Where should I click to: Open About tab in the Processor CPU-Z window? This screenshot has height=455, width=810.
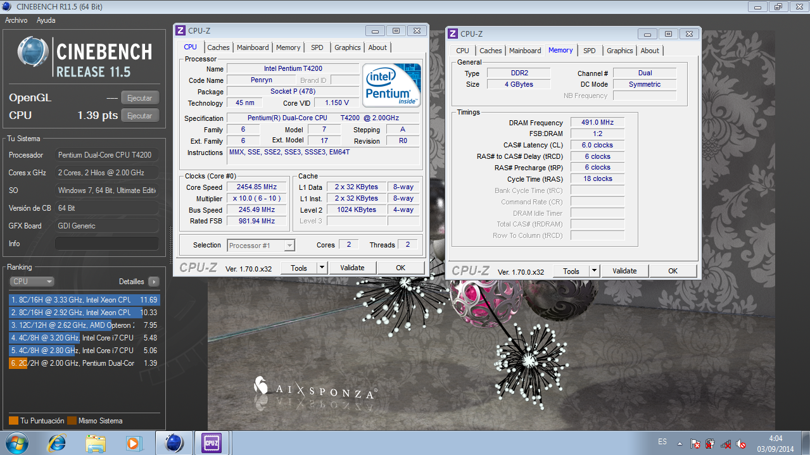377,47
